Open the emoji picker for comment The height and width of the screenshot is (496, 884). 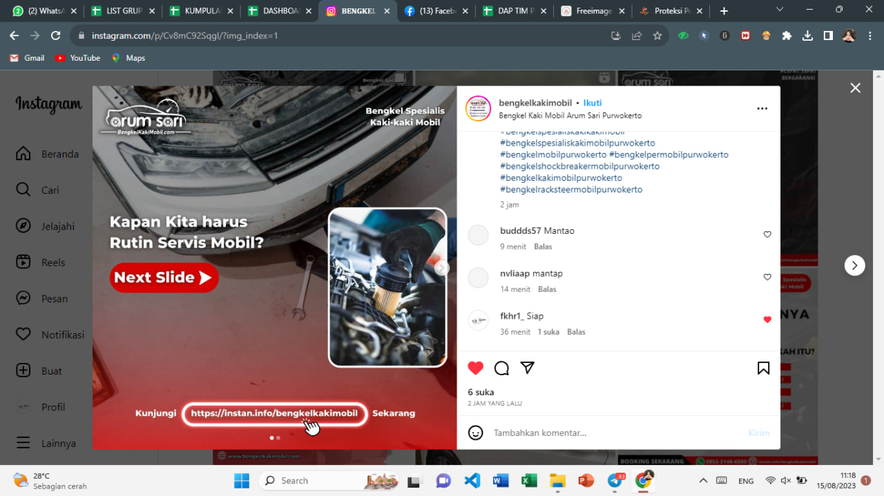coord(476,433)
